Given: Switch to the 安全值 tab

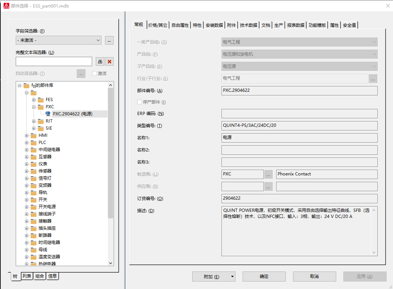Looking at the screenshot, I should [x=349, y=25].
